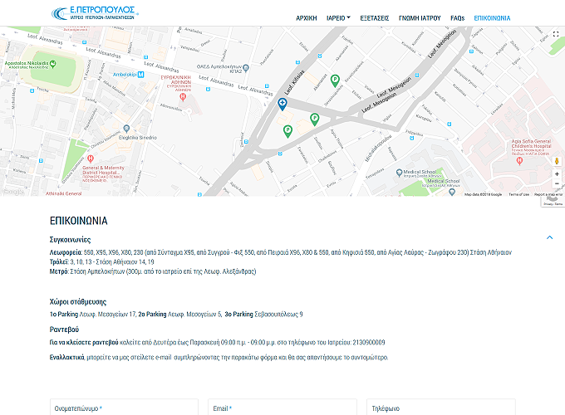Click the Ε.Πετρόπουλος site logo
Image resolution: width=565 pixels, height=415 pixels.
95,12
